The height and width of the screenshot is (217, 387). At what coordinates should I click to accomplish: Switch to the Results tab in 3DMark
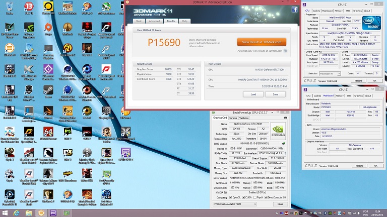click(171, 21)
